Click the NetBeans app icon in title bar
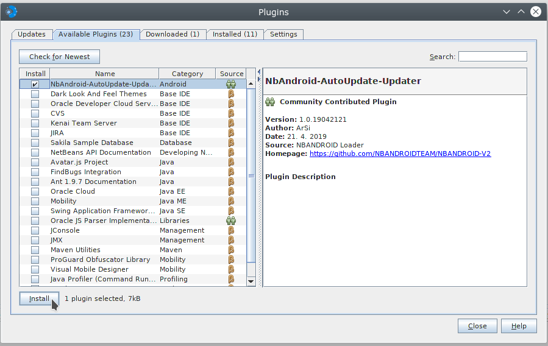Viewport: 548px width, 346px height. (x=12, y=12)
